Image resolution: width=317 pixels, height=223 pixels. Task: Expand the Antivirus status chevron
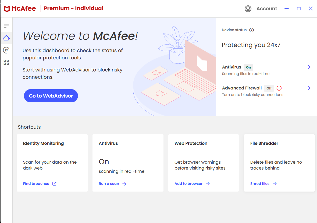click(x=309, y=67)
